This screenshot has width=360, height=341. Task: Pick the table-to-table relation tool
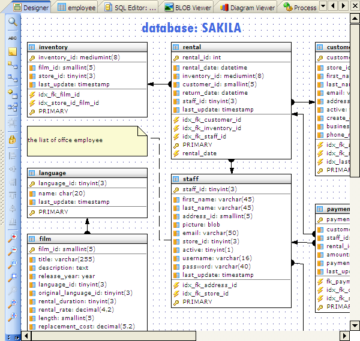pyautogui.click(x=13, y=78)
